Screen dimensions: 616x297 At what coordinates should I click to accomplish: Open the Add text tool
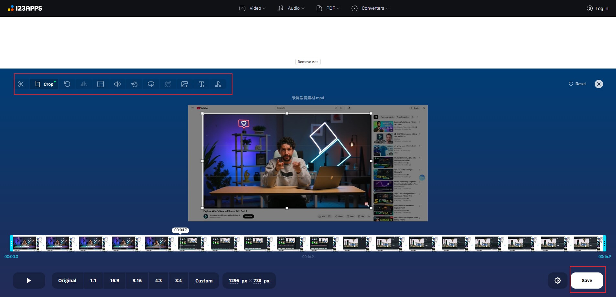coord(201,84)
